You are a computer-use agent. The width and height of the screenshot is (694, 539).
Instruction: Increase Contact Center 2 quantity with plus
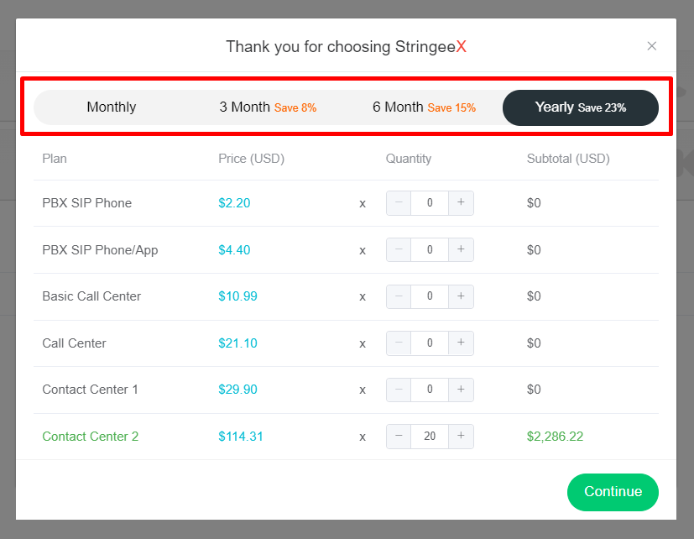click(x=461, y=437)
